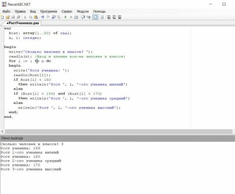Click the Copy toolbar icon
This screenshot has width=235, height=194.
point(31,17)
